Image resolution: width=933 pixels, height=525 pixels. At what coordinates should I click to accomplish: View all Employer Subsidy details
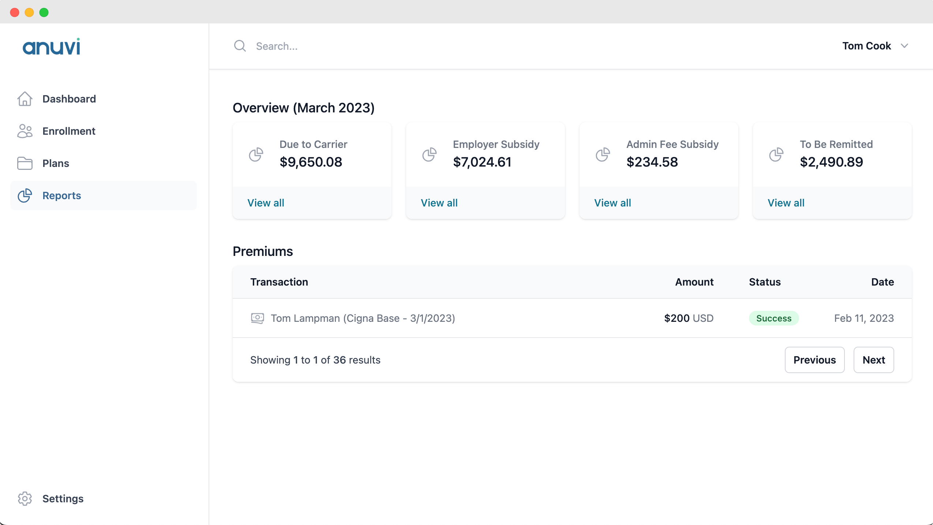(x=439, y=203)
